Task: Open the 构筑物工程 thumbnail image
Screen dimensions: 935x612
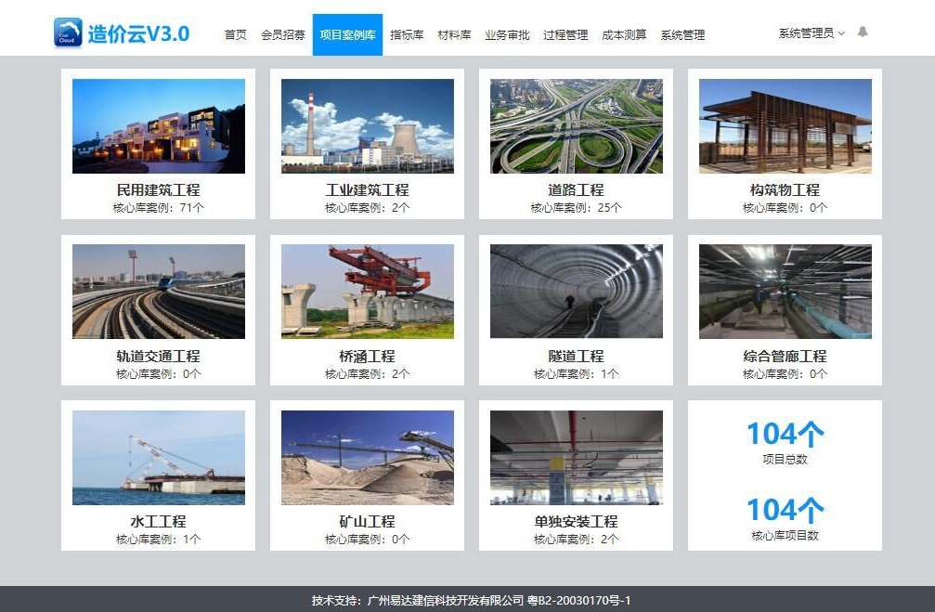Action: click(786, 126)
